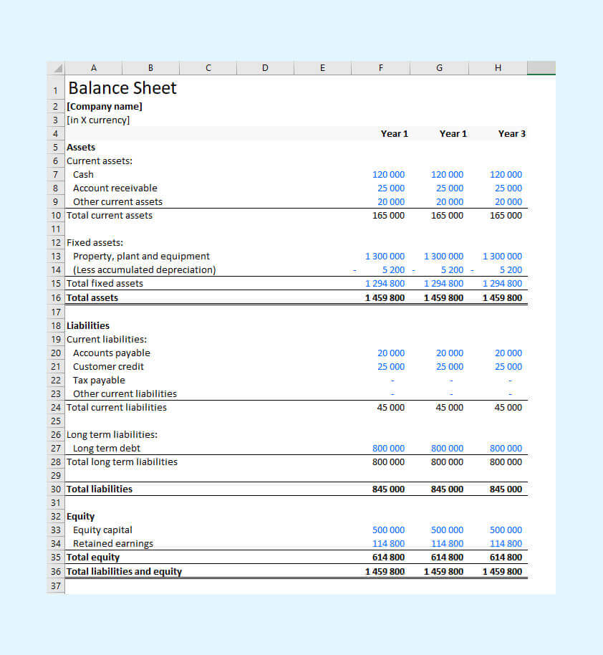Select column header H
The width and height of the screenshot is (603, 655).
[x=498, y=67]
